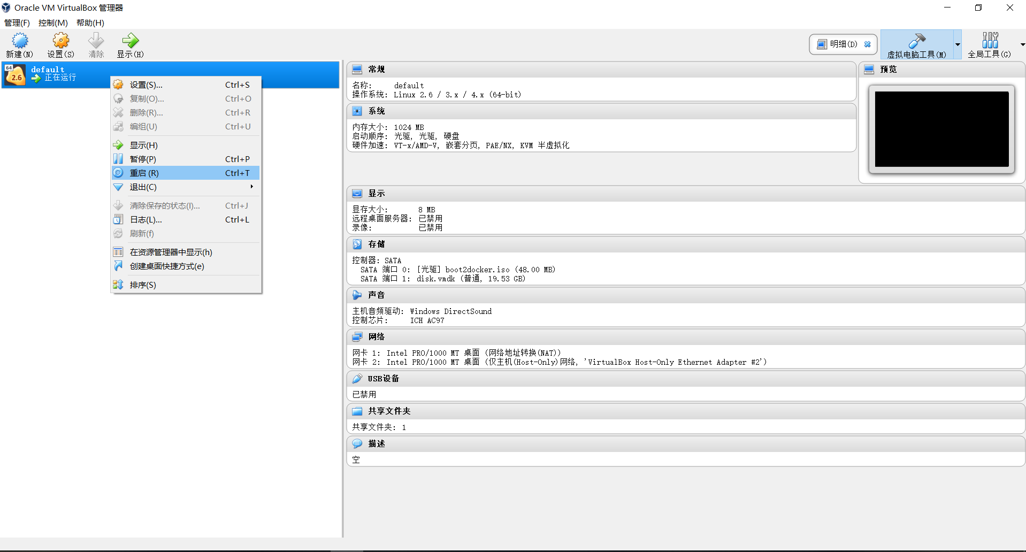Click the 常规 section header
The width and height of the screenshot is (1026, 552).
(601, 70)
